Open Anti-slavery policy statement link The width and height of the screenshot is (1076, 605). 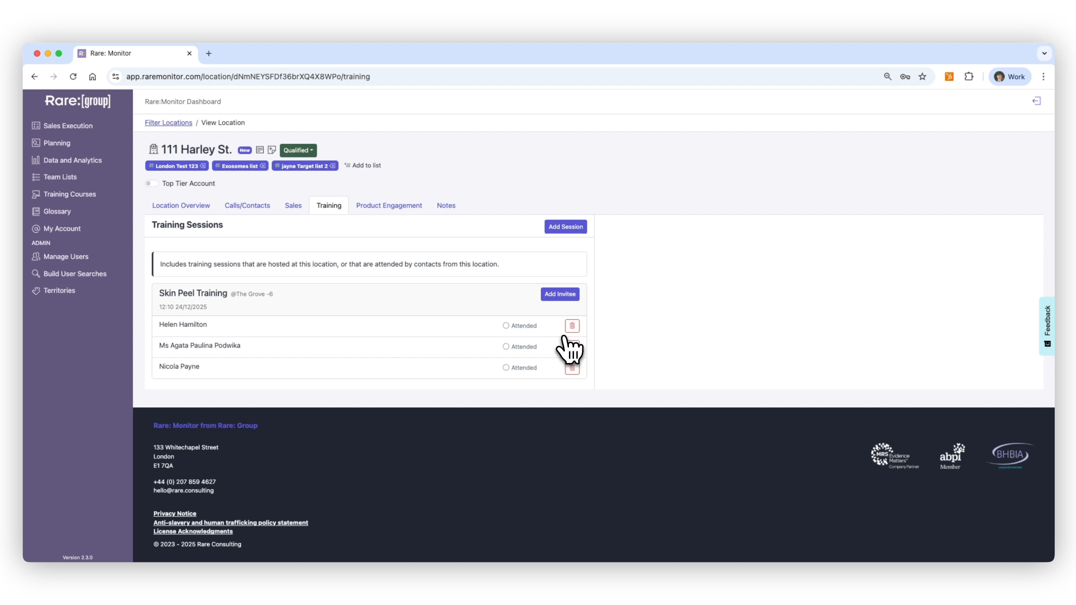pyautogui.click(x=231, y=523)
